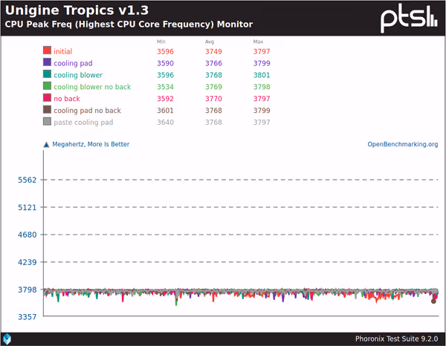Open the OpenBenchmarking.org link
Screen dimensions: 446x346
(x=402, y=144)
